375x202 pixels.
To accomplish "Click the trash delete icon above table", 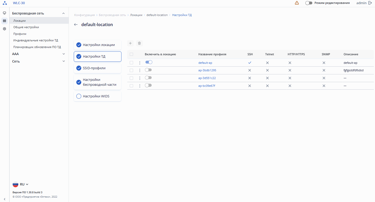I will point(139,43).
